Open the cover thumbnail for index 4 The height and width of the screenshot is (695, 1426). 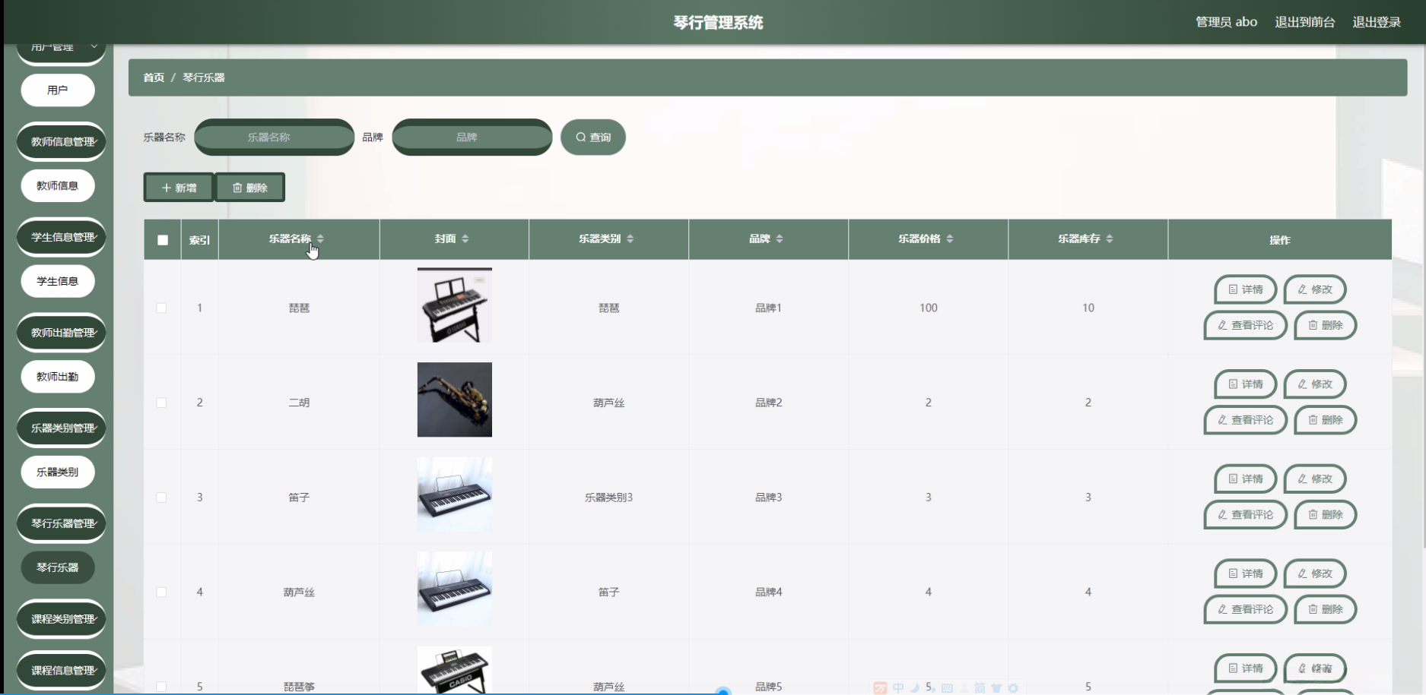(x=455, y=589)
